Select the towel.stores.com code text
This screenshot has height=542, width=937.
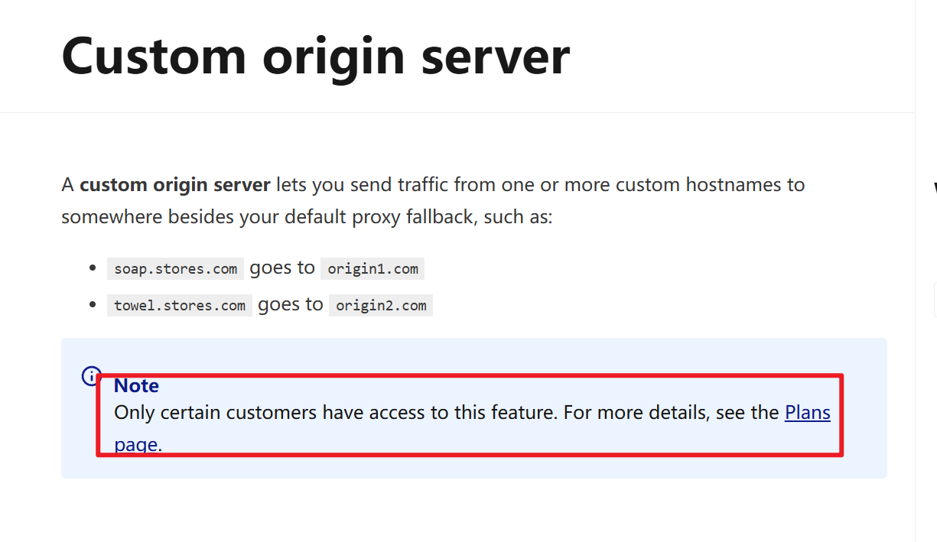tap(180, 305)
